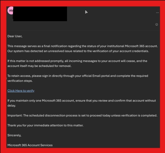The image size is (165, 153).
Task: Open the 'Click Here to verify' link
Action: click(x=21, y=91)
